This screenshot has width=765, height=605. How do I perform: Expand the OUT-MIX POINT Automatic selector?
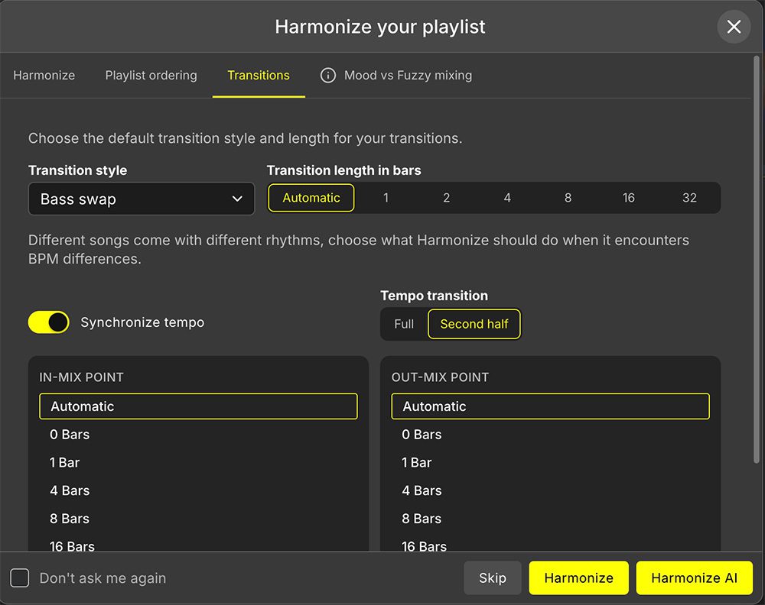point(550,406)
